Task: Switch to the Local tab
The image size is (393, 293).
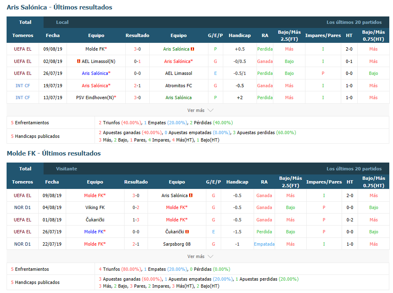Action: 62,22
